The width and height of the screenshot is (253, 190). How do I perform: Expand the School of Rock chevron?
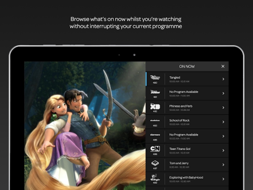pos(223,122)
